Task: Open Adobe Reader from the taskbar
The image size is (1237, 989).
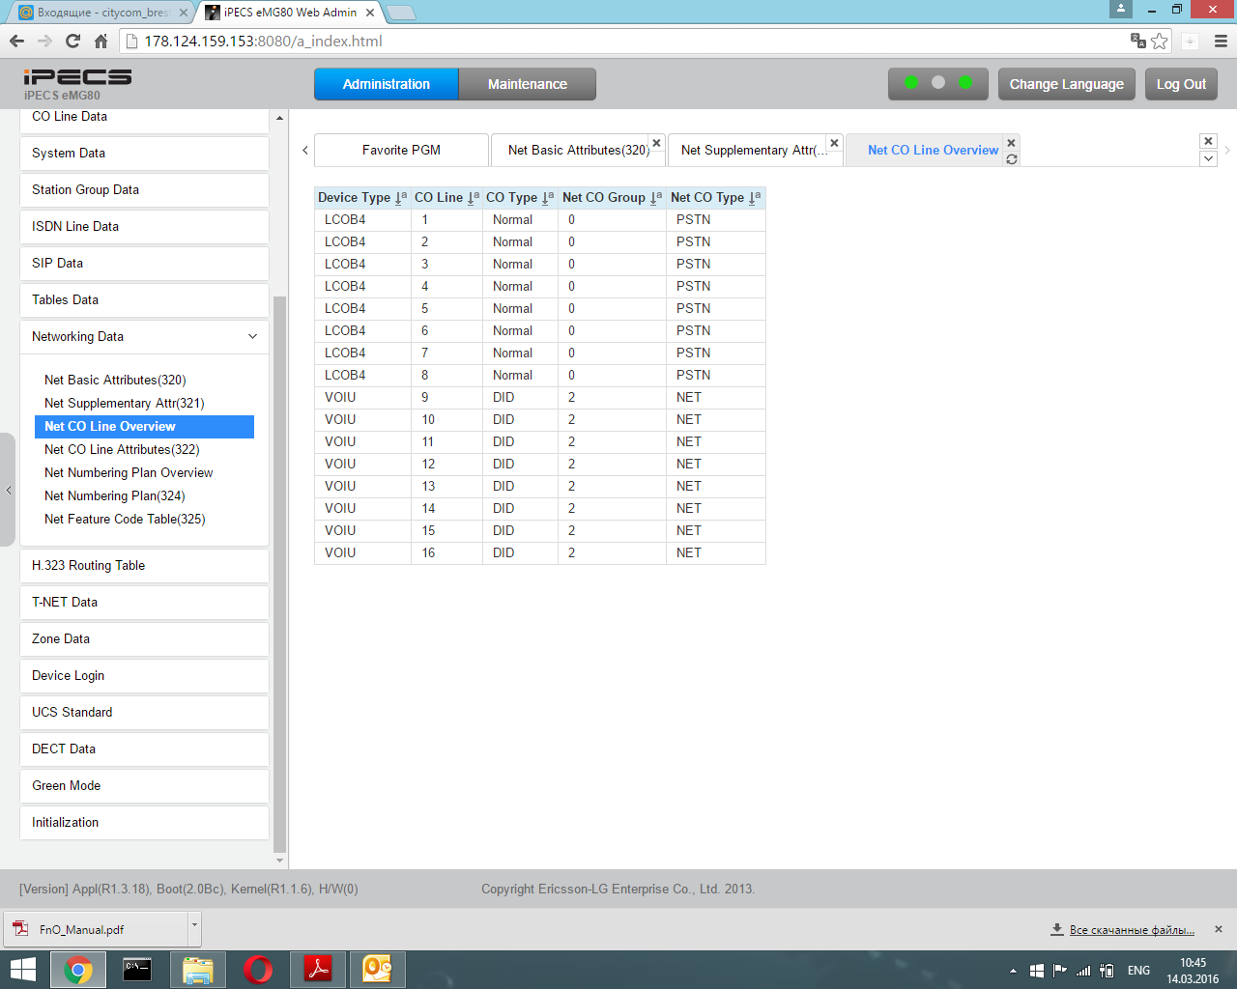Action: 318,969
